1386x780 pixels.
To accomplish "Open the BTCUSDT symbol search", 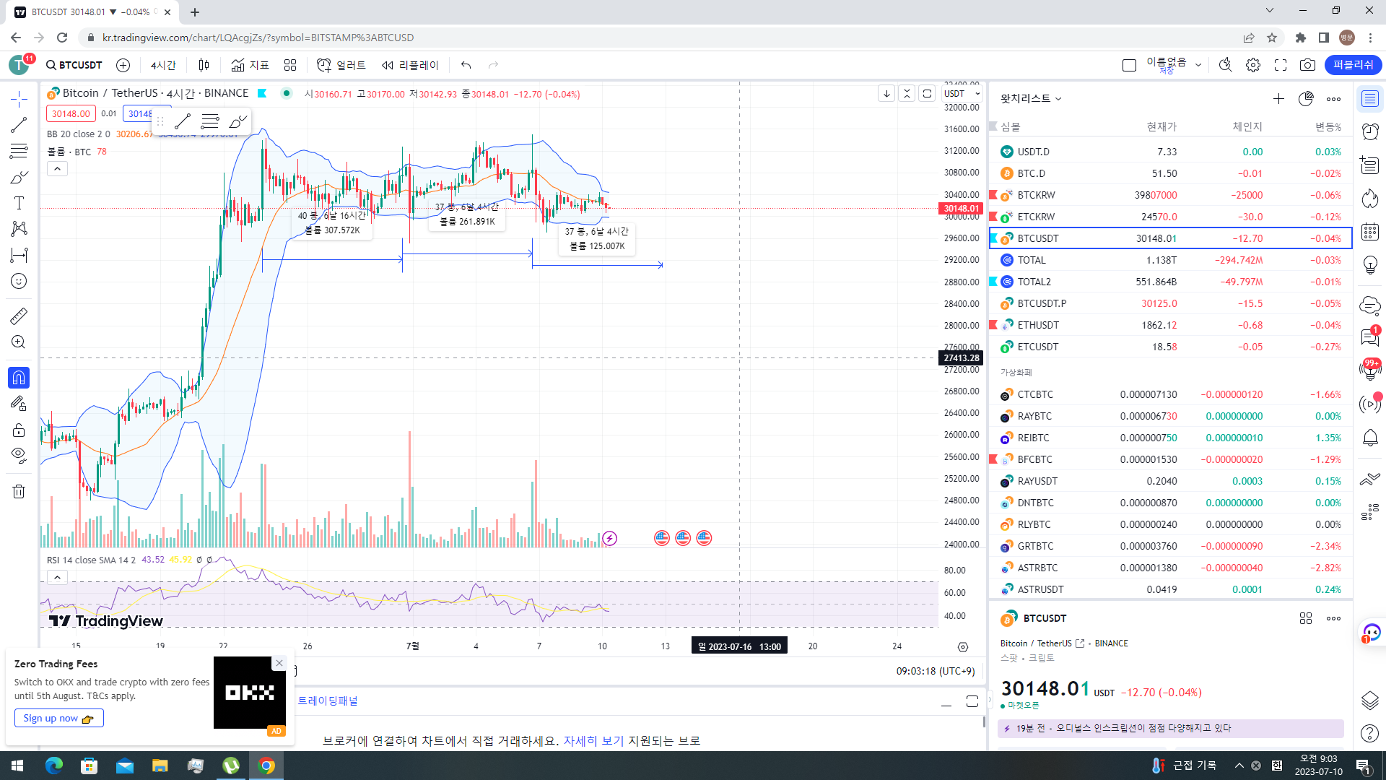I will pyautogui.click(x=74, y=65).
